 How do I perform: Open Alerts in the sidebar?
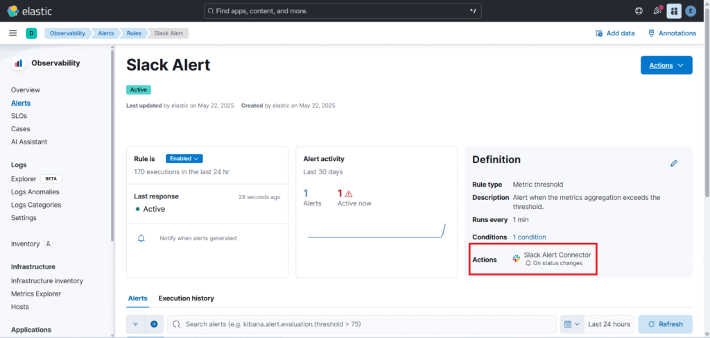[x=21, y=103]
